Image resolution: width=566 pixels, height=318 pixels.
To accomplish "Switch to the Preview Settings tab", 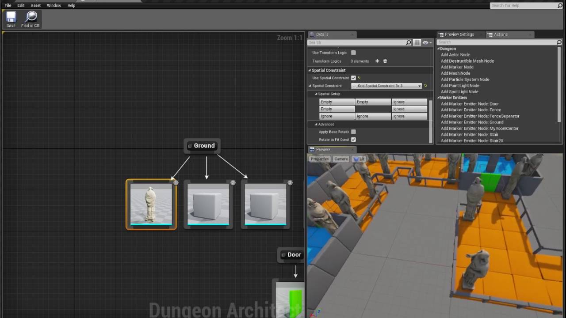I will click(x=459, y=34).
